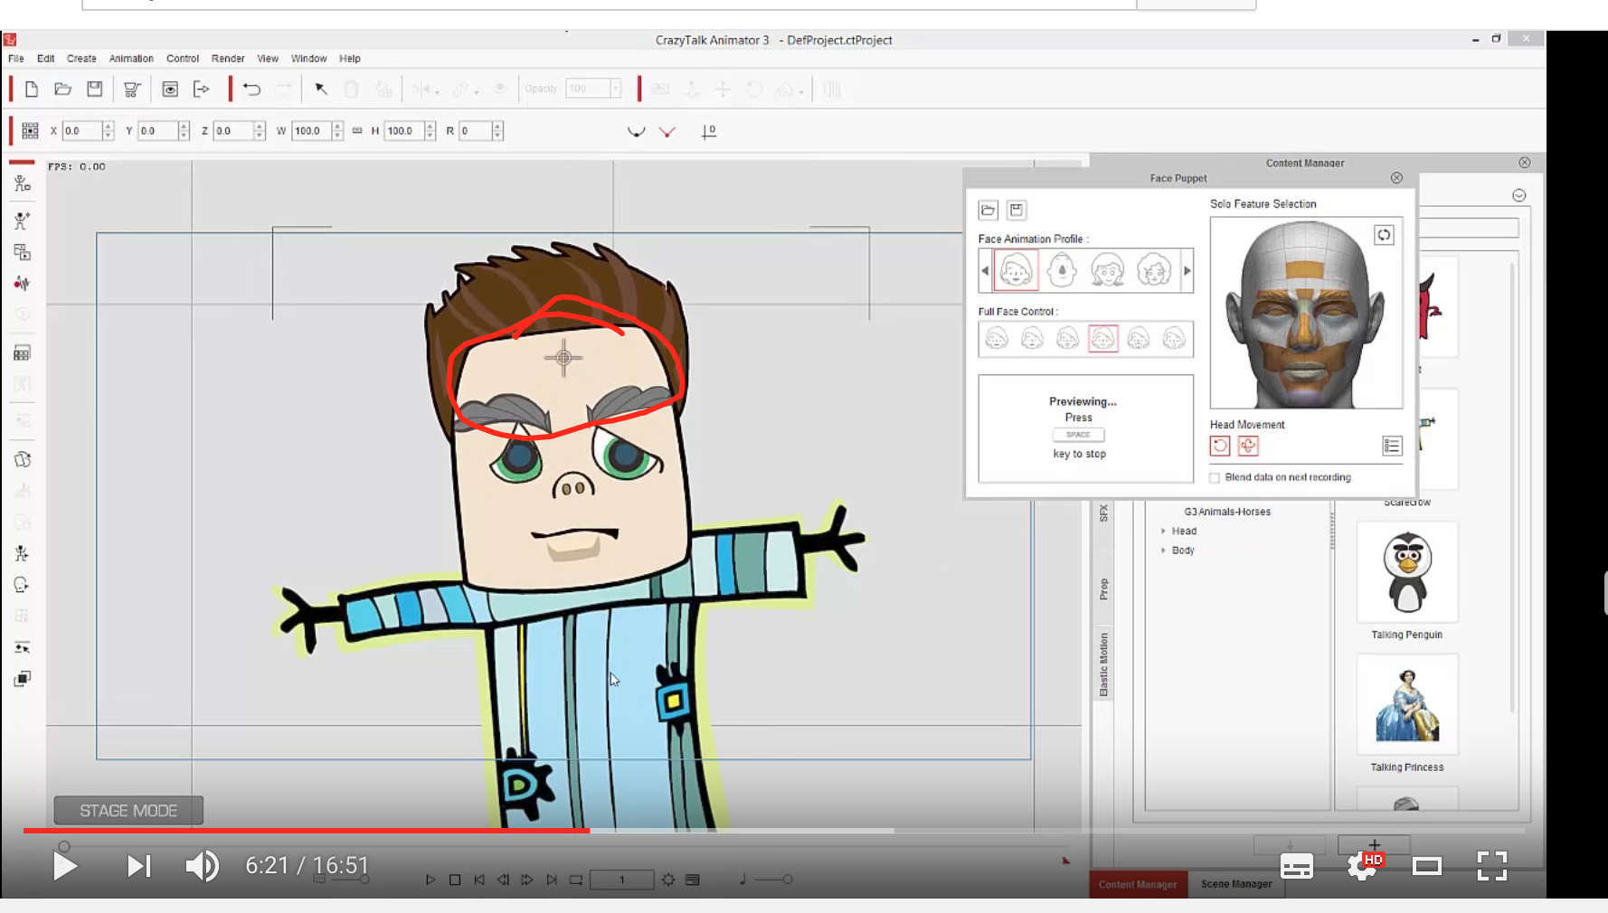Click the timeline frame number field
Viewport: 1608px width, 913px height.
(621, 880)
